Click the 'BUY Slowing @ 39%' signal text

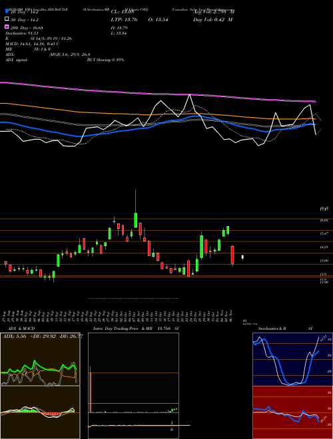click(105, 60)
